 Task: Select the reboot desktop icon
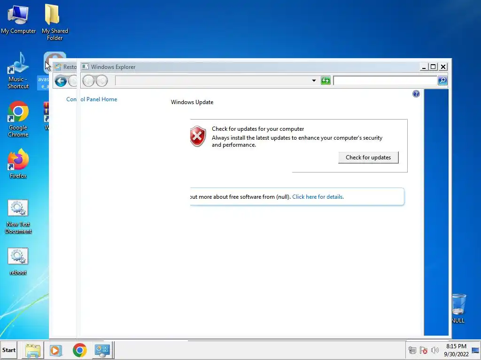[18, 262]
